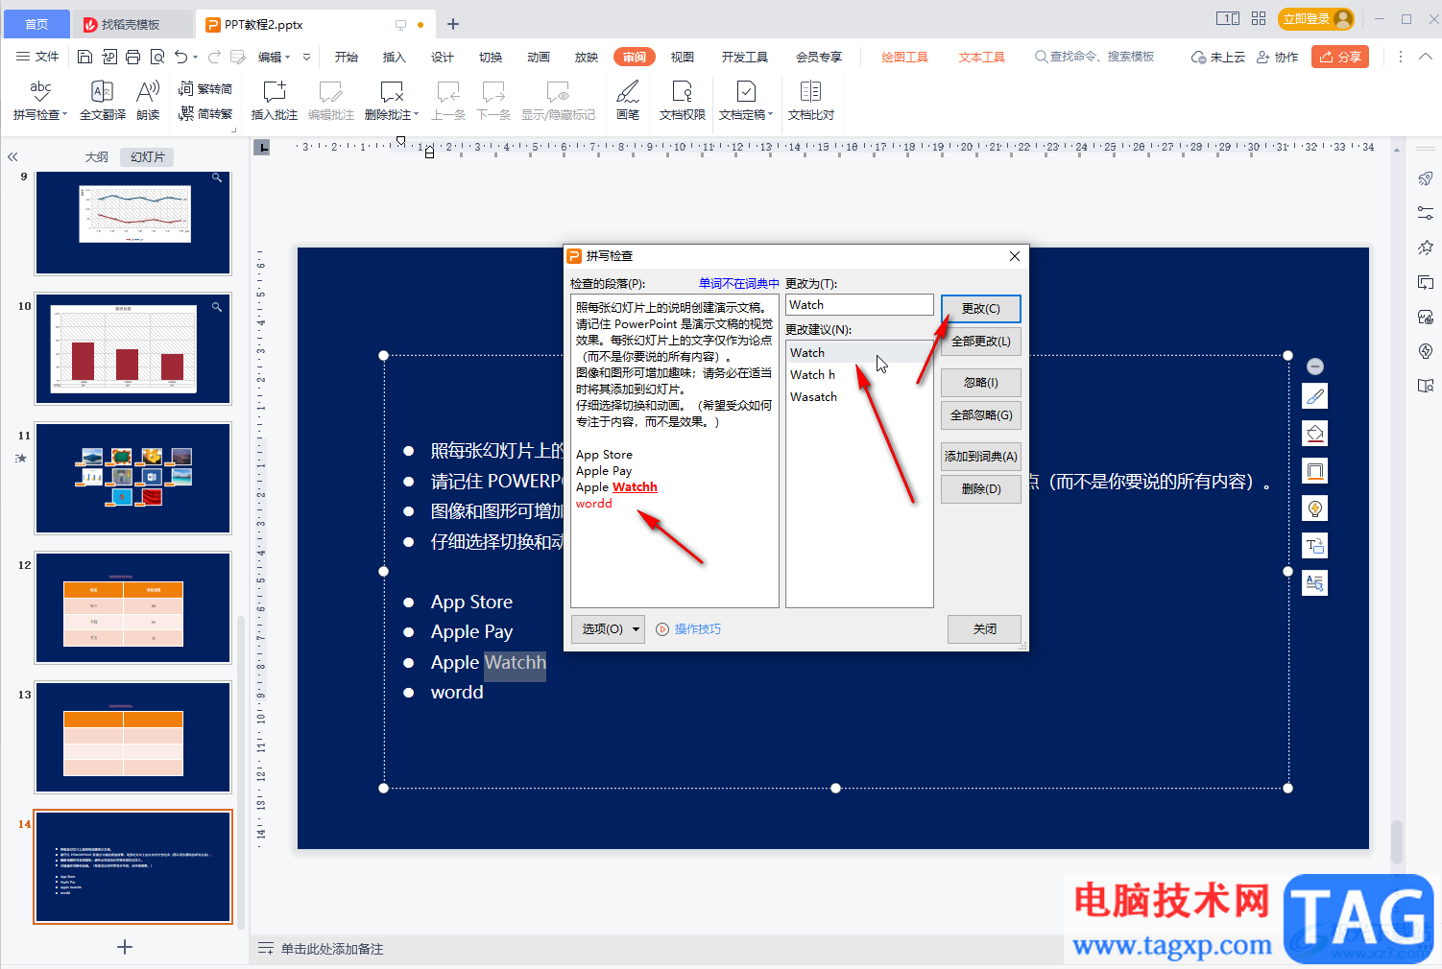Screen dimensions: 1442x969
Task: Click the minus button above floating toolbar
Action: pos(1315,366)
